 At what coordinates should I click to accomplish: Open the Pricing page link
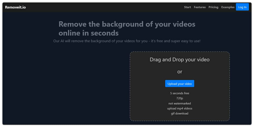(x=213, y=7)
